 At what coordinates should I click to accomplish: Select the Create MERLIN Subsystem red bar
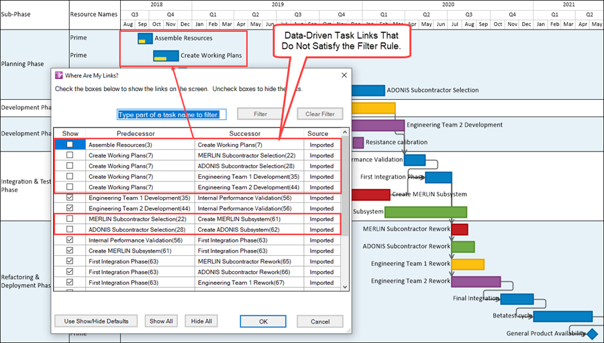[x=371, y=194]
